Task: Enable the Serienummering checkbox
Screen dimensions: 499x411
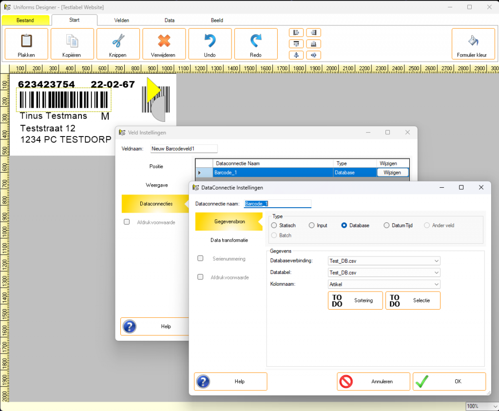Action: pyautogui.click(x=200, y=258)
